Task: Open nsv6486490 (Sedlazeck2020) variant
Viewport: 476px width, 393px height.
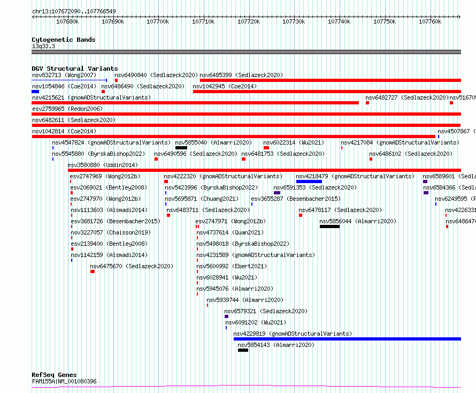Action: (x=143, y=86)
